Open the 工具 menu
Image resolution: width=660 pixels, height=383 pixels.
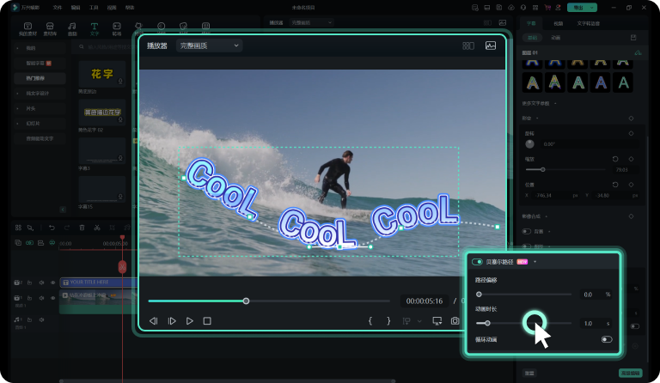[x=94, y=8]
